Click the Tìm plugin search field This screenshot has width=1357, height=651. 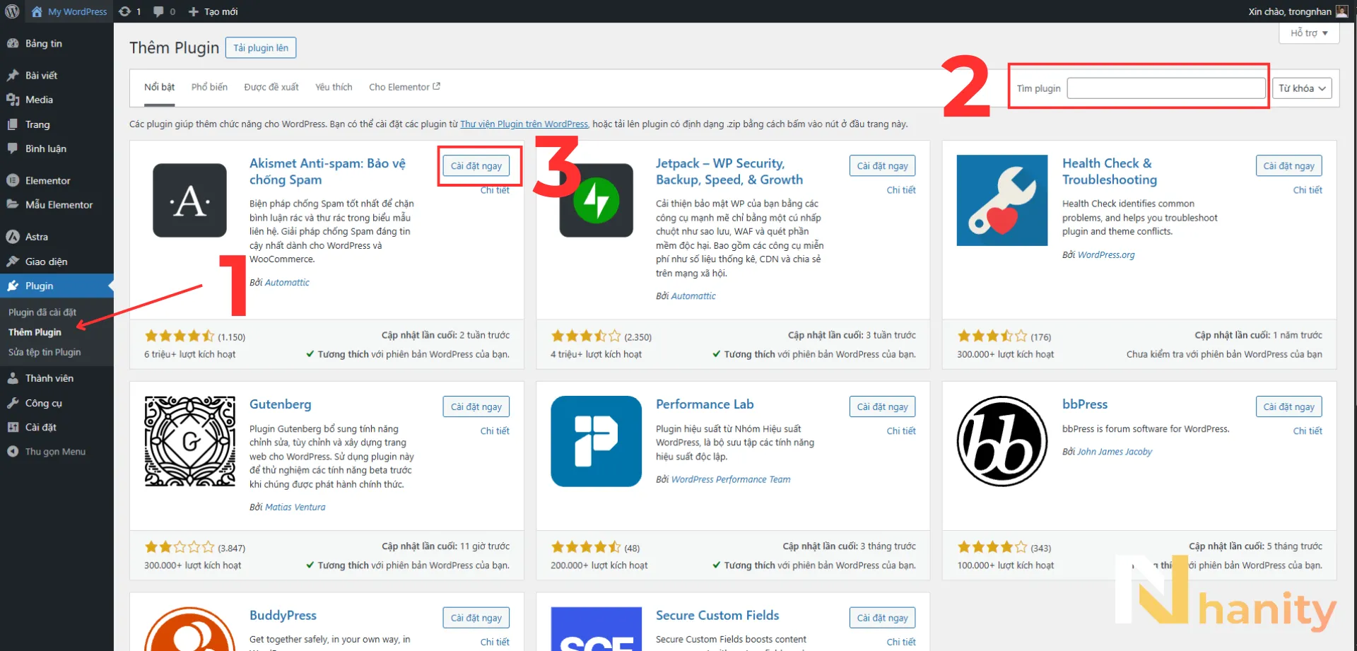1165,88
